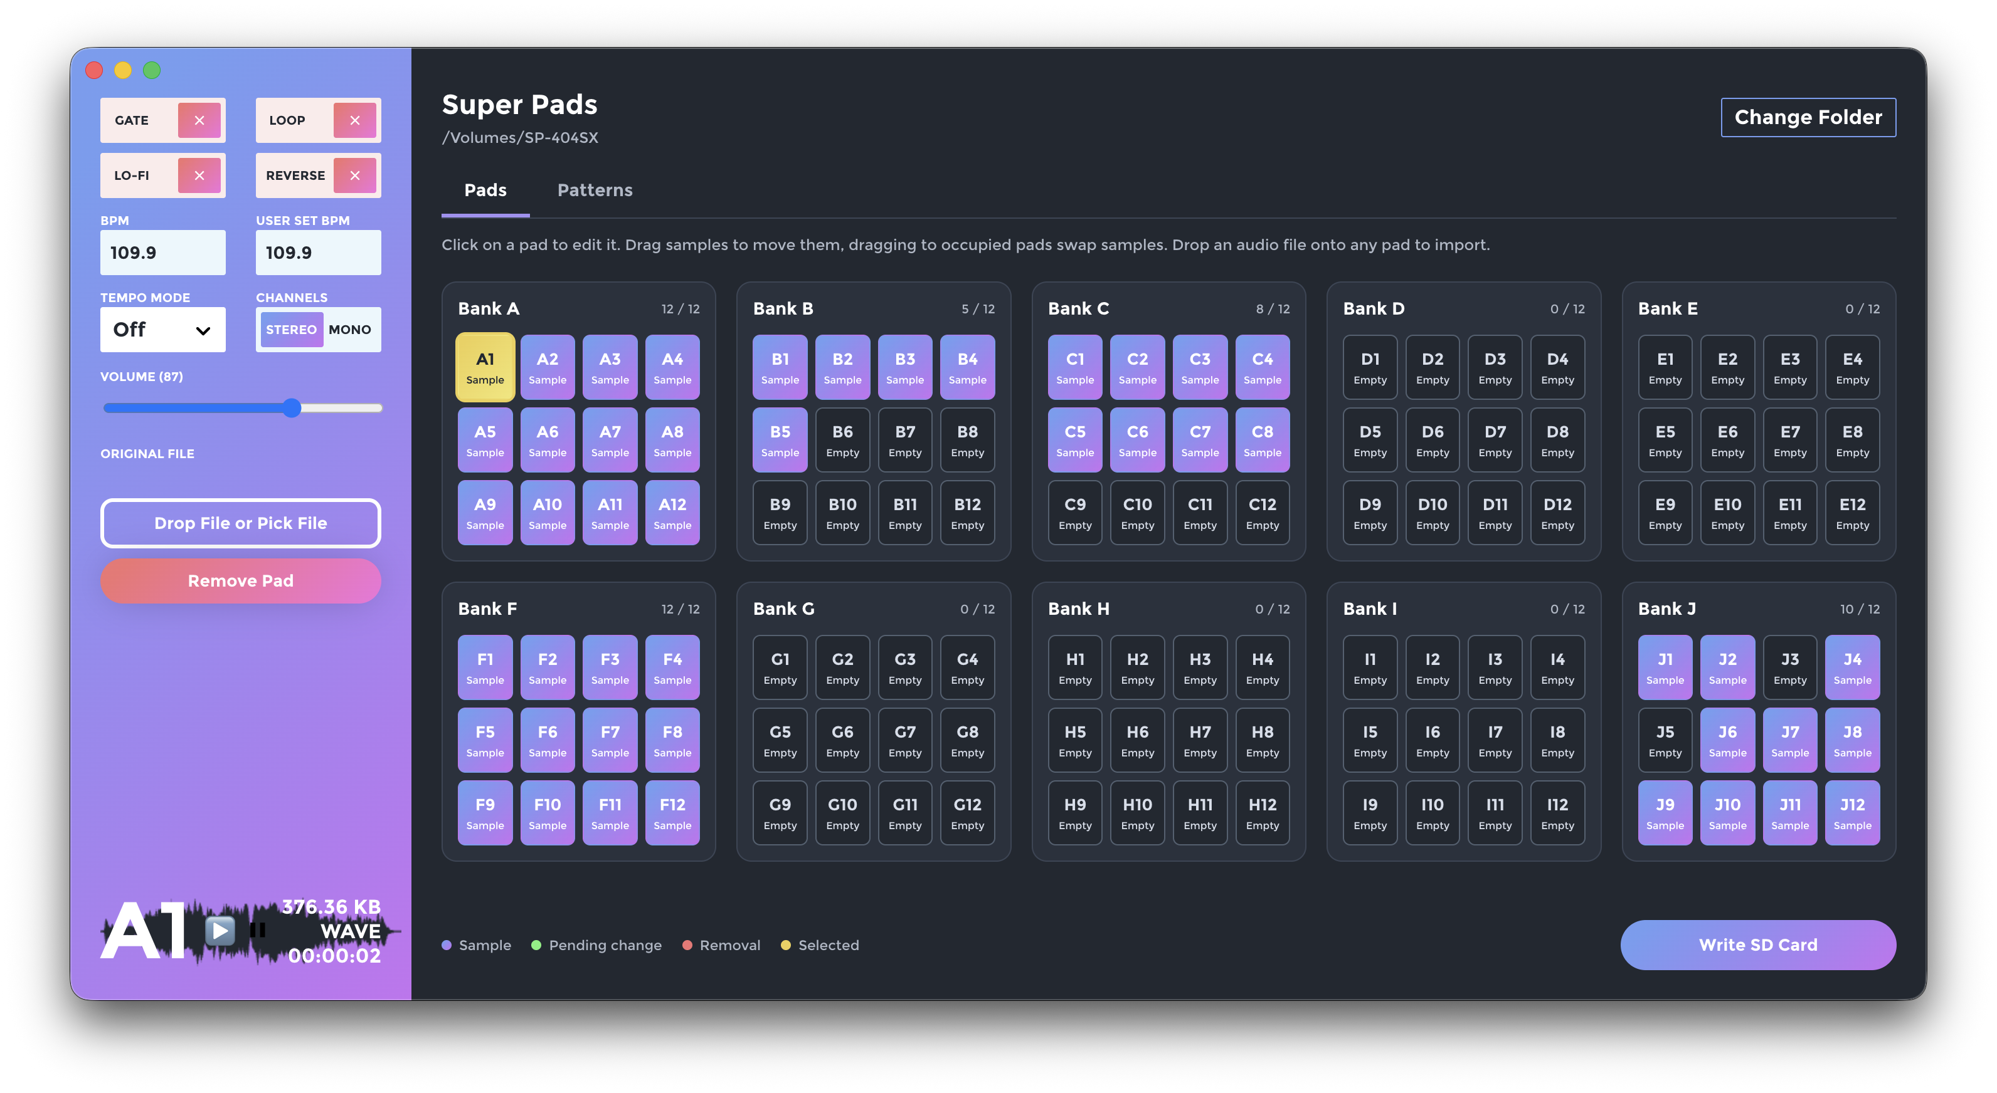
Task: Select pad J12 sample
Action: 1852,813
